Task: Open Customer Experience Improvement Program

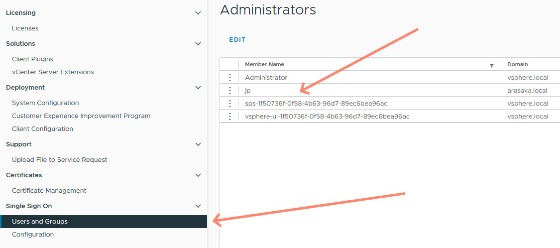Action: tap(81, 116)
